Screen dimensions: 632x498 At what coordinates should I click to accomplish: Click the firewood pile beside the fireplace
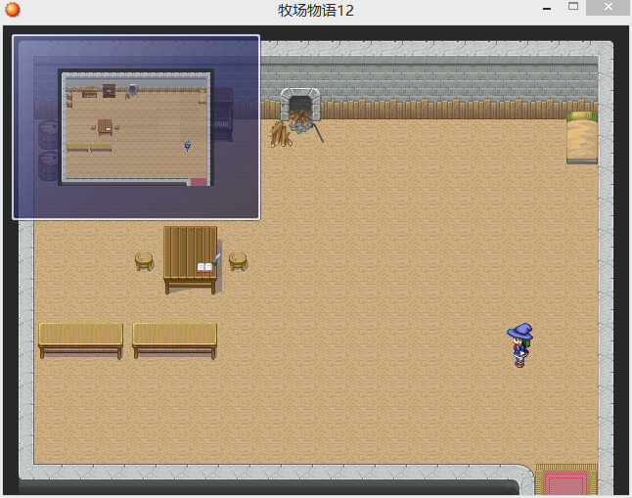[x=281, y=134]
